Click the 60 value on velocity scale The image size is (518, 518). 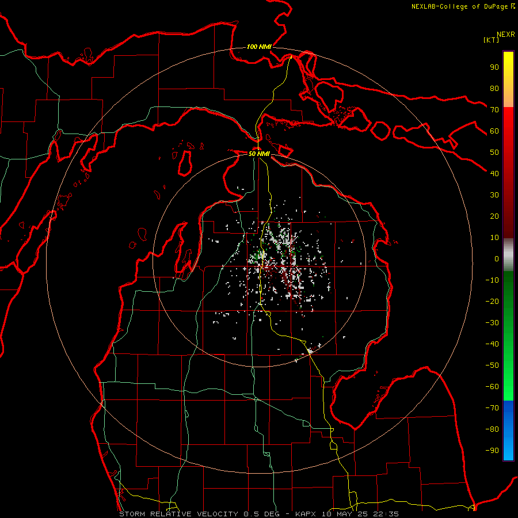[x=494, y=131]
